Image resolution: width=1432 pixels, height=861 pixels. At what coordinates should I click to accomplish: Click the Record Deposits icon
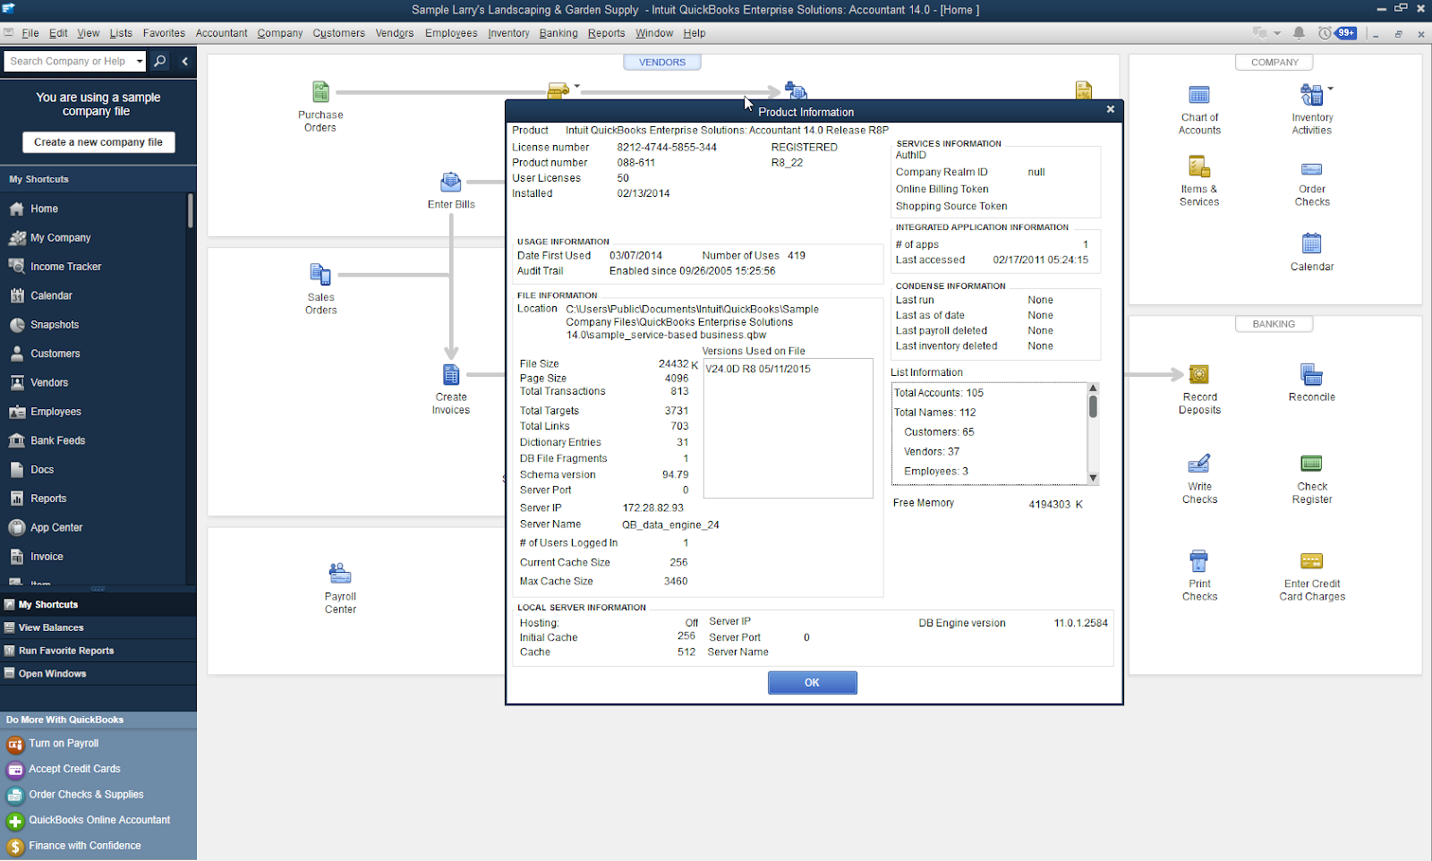pyautogui.click(x=1199, y=374)
